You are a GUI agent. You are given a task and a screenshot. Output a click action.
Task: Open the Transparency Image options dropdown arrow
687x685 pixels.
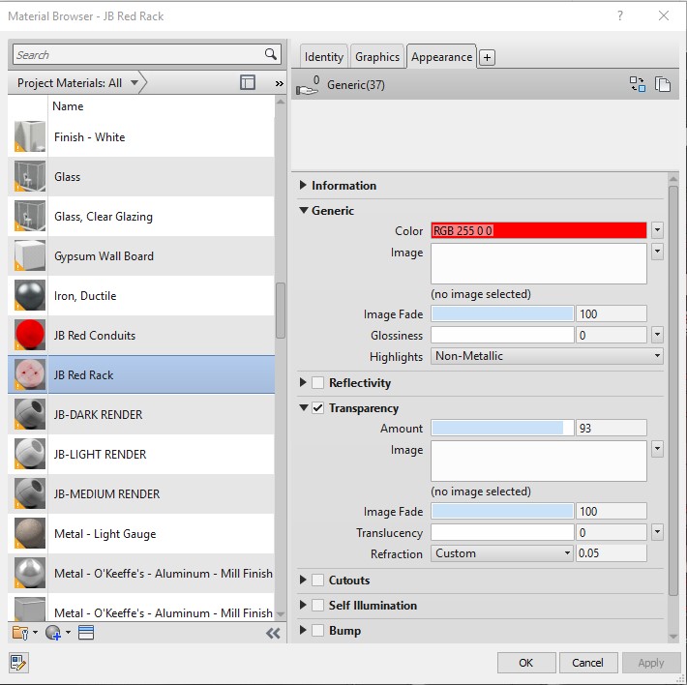[657, 449]
